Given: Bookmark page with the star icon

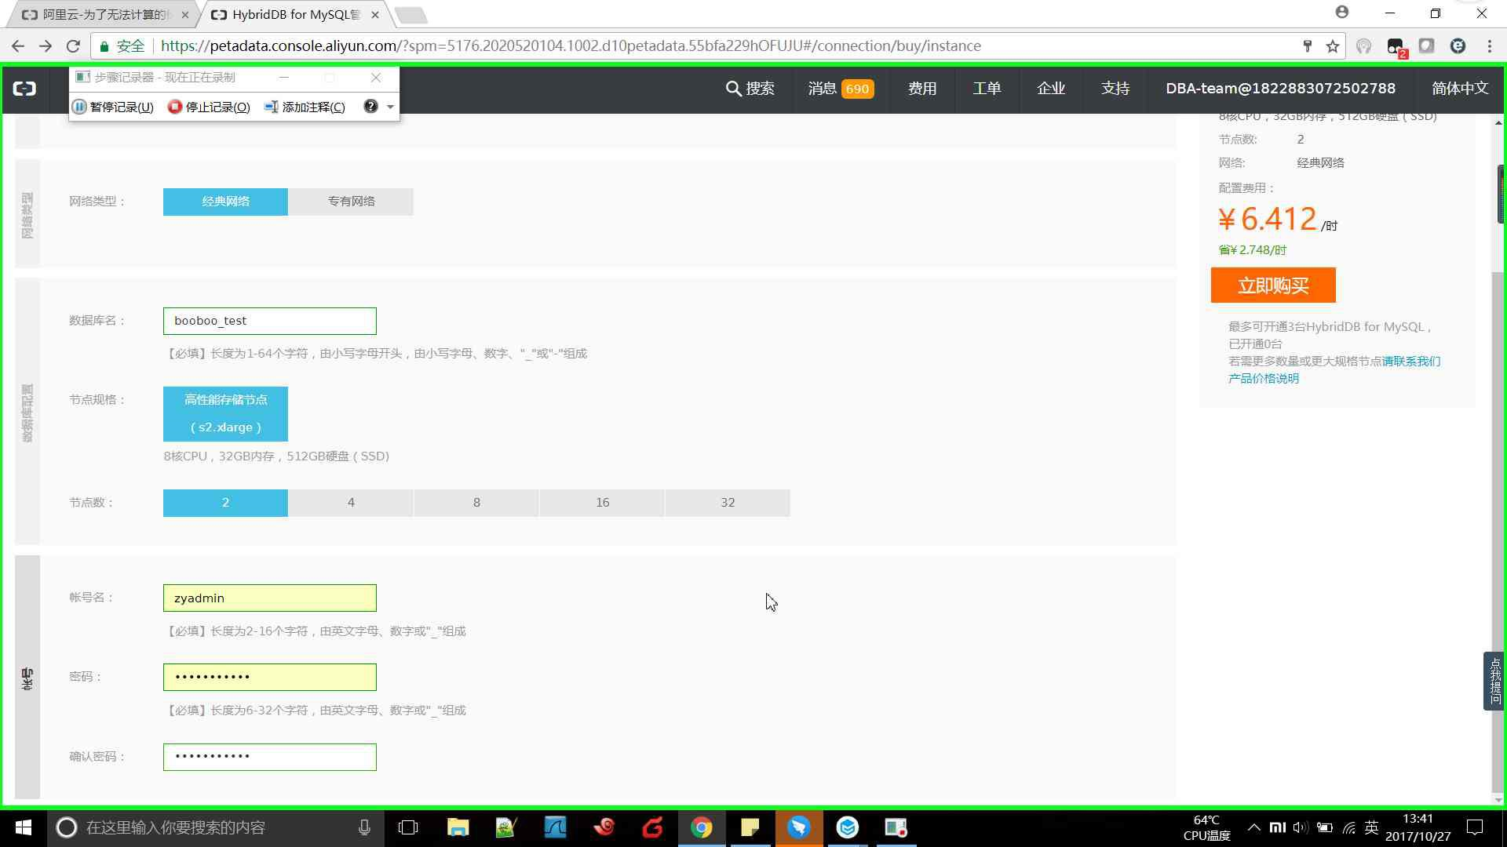Looking at the screenshot, I should click(x=1333, y=46).
